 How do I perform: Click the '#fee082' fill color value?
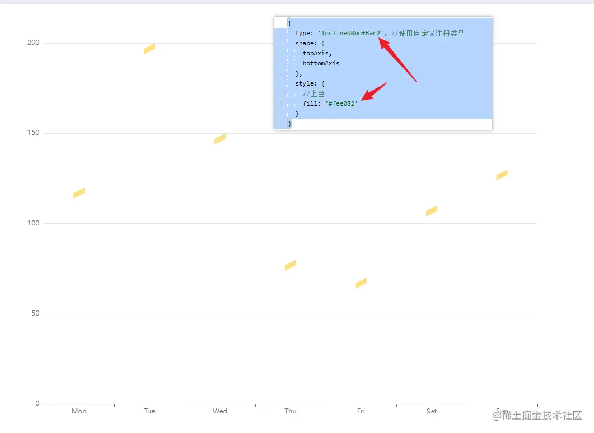click(342, 103)
